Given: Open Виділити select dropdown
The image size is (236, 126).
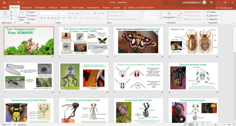Looking at the screenshot, I should [213, 19].
